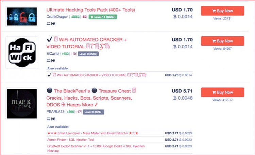255x155 pixels.
Task: Click the Black Pearl listing thumbnail
Action: coord(22,103)
